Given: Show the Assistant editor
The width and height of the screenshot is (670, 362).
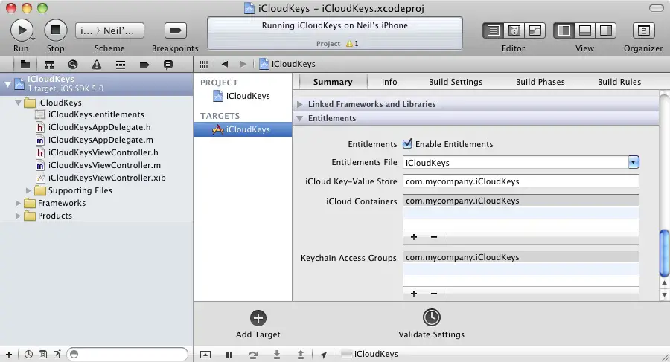Looking at the screenshot, I should click(x=514, y=30).
